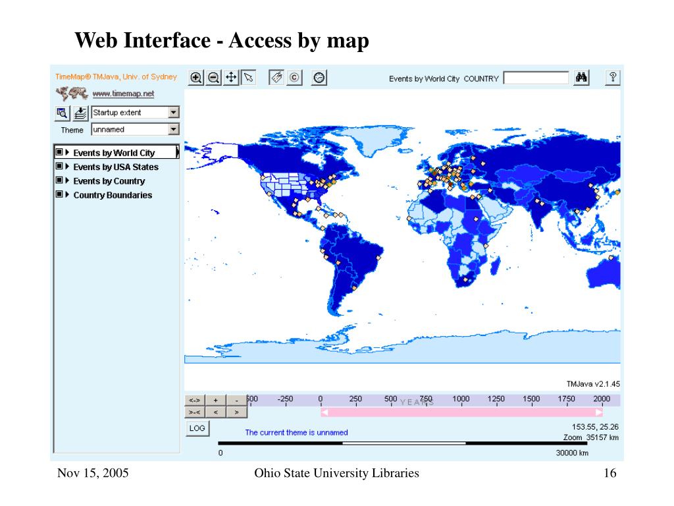
Task: Click the add layers download icon
Action: point(80,113)
